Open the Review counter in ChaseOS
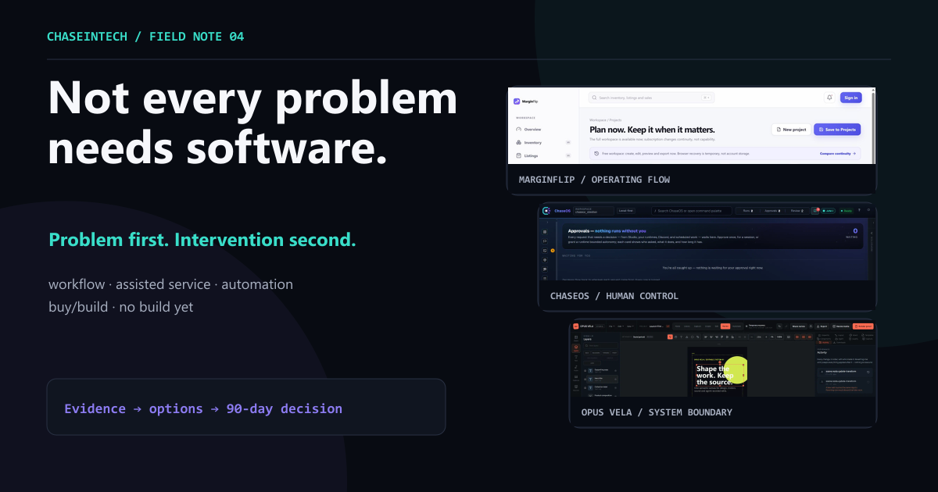This screenshot has width=938, height=492. tap(797, 211)
